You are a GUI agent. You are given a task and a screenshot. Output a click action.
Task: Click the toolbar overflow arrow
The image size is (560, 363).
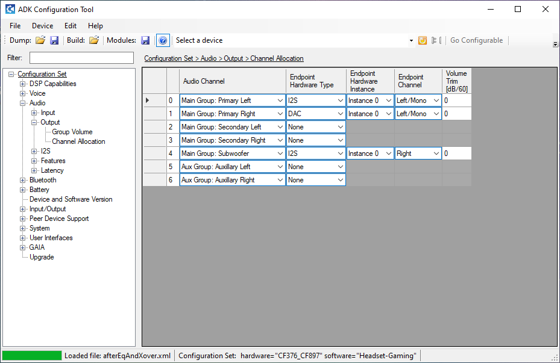pyautogui.click(x=555, y=44)
